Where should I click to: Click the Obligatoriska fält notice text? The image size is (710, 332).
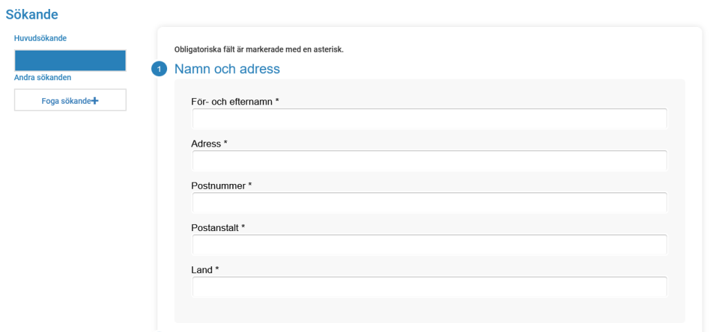click(x=259, y=49)
